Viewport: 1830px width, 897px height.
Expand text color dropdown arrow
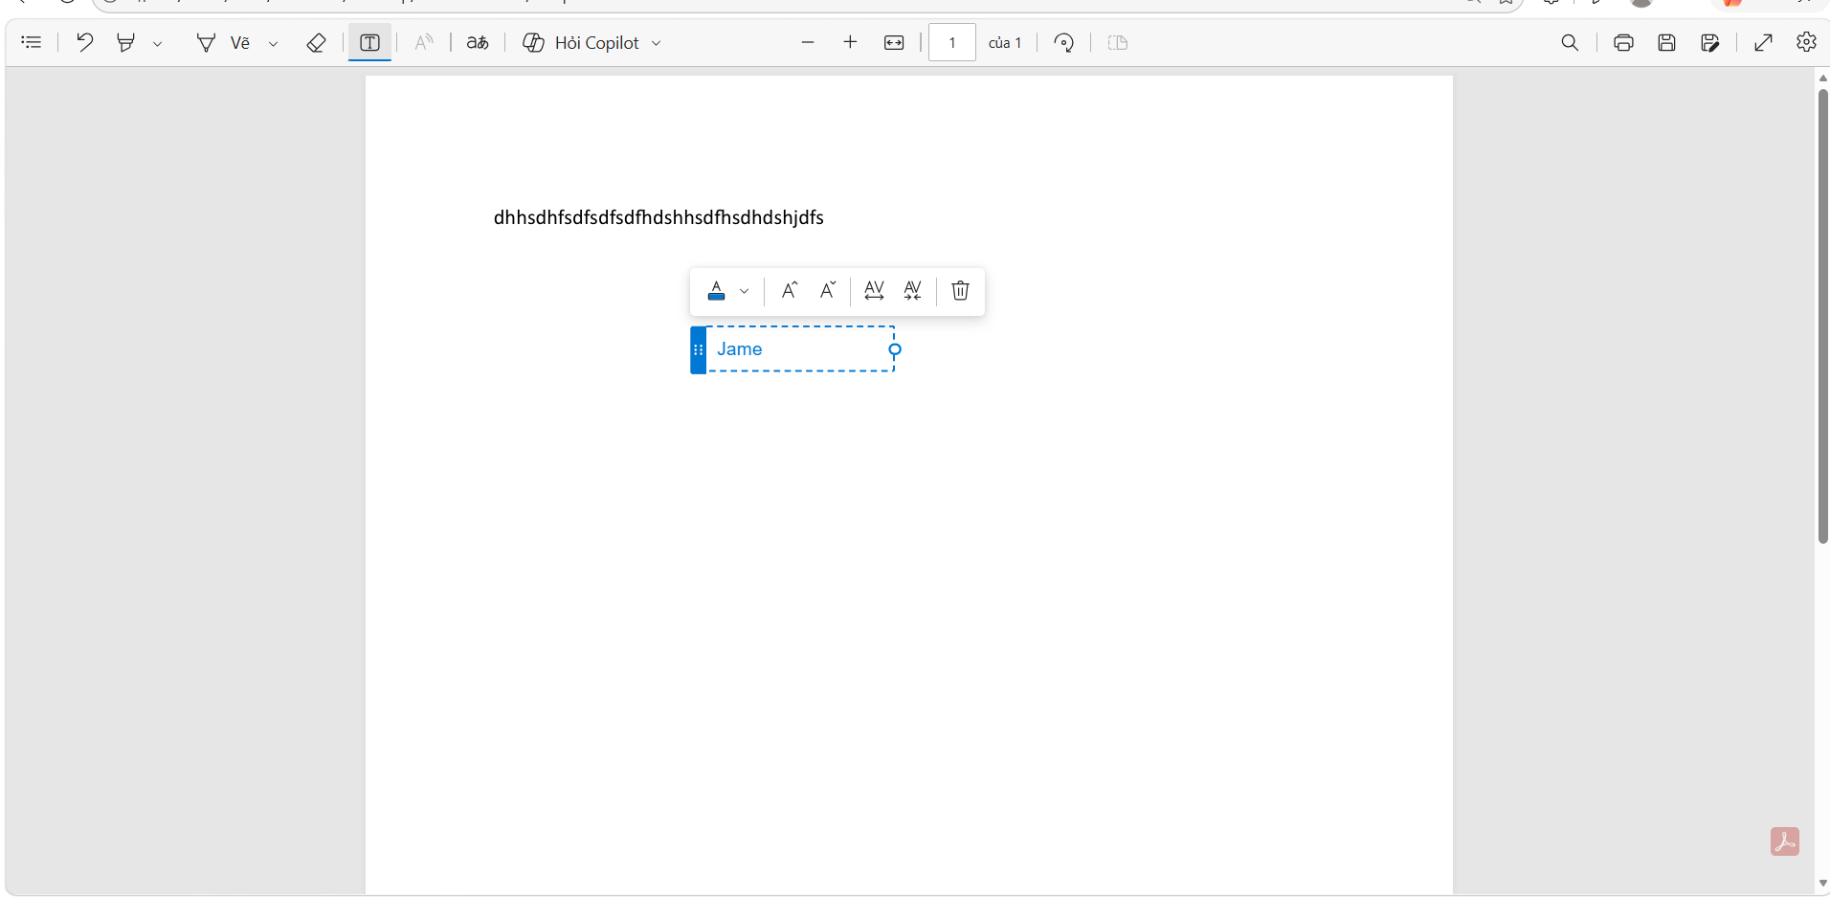[744, 292]
